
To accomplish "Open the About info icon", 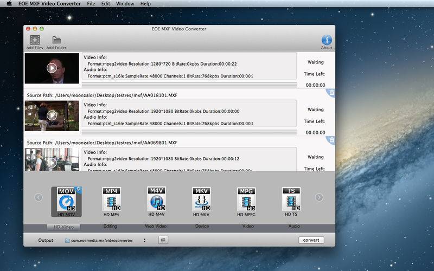I will (327, 40).
